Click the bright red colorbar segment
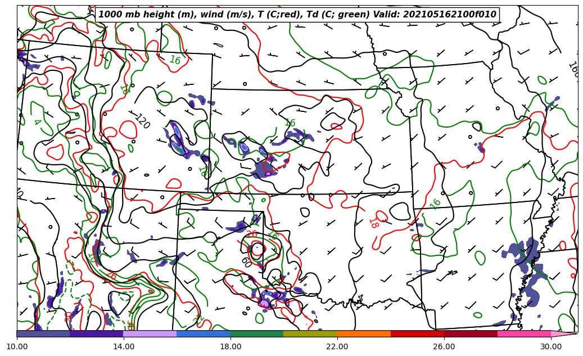The width and height of the screenshot is (583, 356). tap(417, 334)
